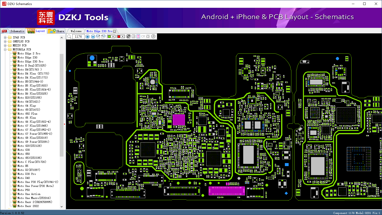This screenshot has height=215, width=382.
Task: Open the Welcome document tab
Action: point(76,31)
